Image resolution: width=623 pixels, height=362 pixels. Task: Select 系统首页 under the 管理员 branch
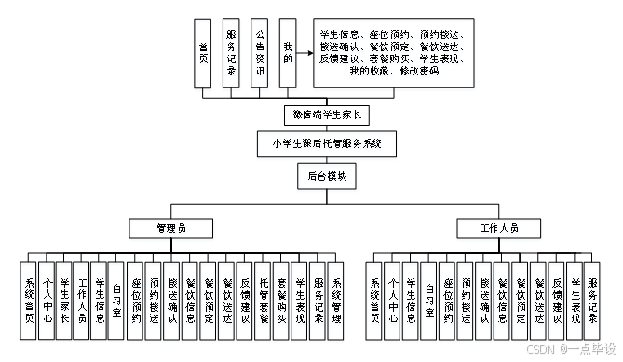pos(29,301)
